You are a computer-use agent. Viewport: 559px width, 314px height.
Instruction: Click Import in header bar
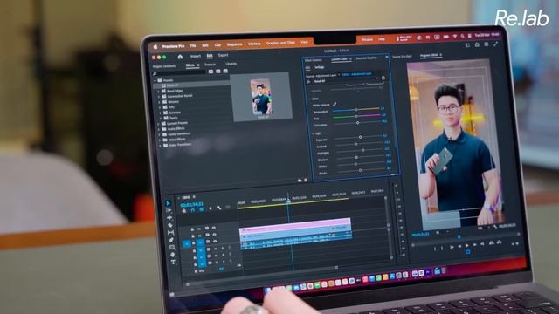(196, 56)
